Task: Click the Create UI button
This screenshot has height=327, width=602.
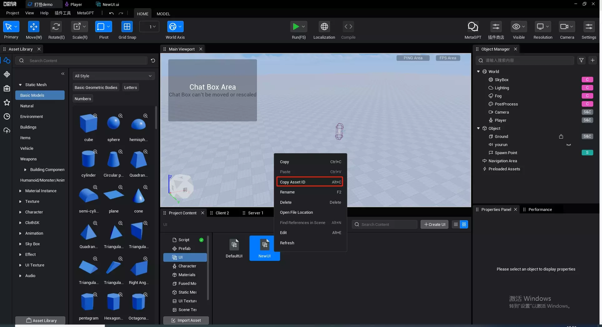Action: pyautogui.click(x=434, y=224)
